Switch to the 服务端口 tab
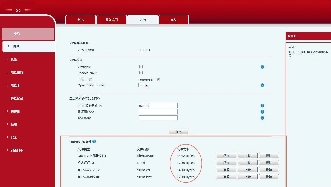Screen dimensions: 331x187 coord(112,20)
